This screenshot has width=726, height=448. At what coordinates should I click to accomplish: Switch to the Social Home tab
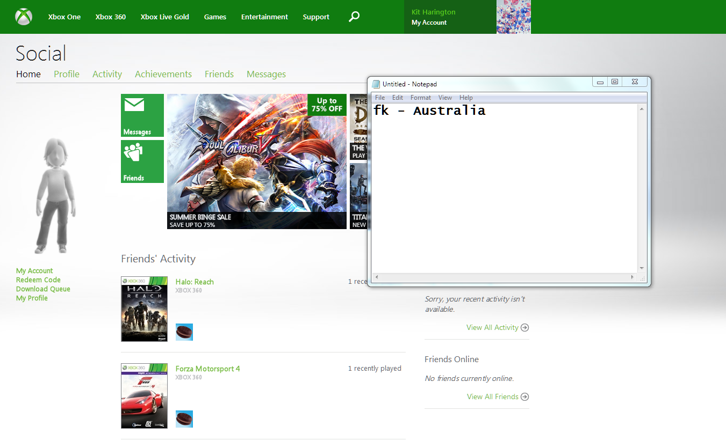coord(28,74)
